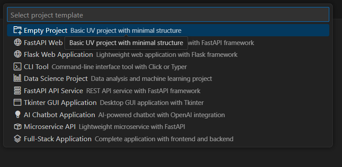Select the Data Science Project template

point(168,79)
